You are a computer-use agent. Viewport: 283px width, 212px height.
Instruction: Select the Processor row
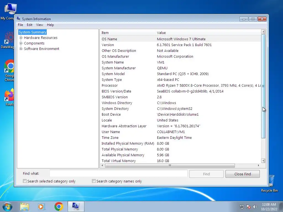click(x=180, y=86)
